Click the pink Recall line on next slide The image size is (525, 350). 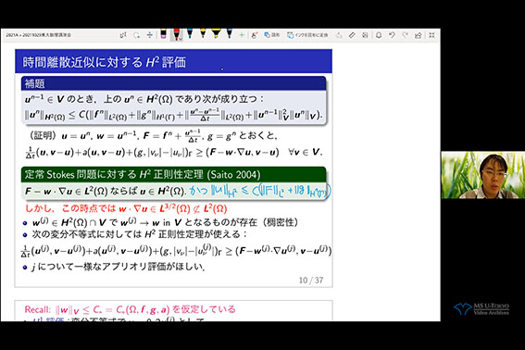tap(130, 309)
